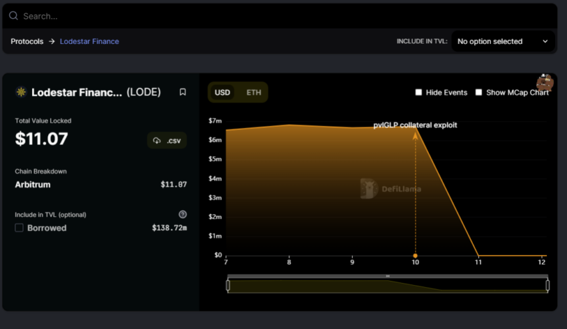The image size is (567, 329).
Task: Click the cloud download icon in the .csv button
Action: (x=157, y=140)
